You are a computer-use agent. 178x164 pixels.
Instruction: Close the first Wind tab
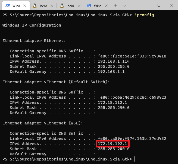coord(25,6)
